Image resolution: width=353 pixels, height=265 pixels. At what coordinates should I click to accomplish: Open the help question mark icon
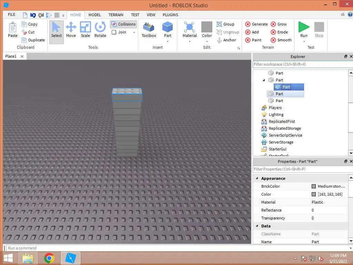(x=350, y=14)
